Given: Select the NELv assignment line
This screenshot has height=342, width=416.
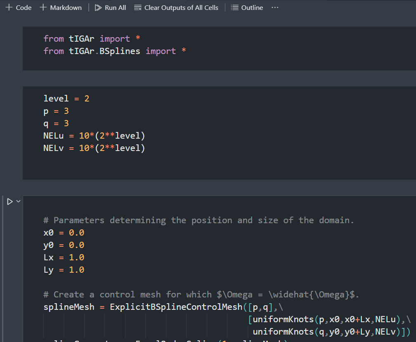Looking at the screenshot, I should click(94, 148).
